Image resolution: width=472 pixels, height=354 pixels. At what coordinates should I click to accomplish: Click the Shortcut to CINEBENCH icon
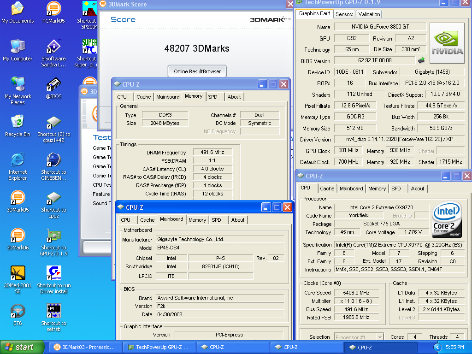[53, 167]
